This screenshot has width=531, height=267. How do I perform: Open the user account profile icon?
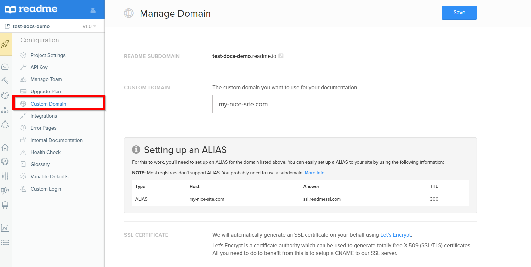(93, 10)
